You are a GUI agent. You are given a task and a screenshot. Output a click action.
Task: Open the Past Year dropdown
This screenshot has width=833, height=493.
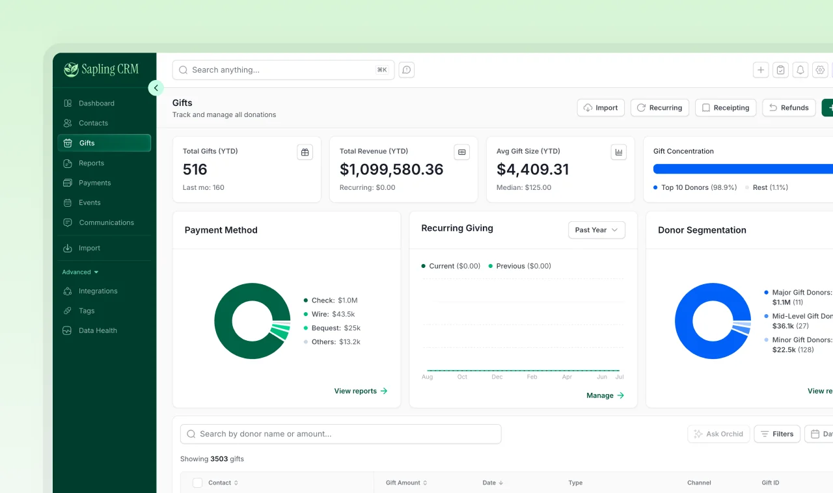click(x=597, y=230)
